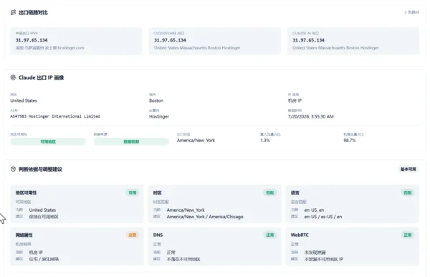Click the region availability card status tag
The image size is (430, 277).
click(x=133, y=193)
